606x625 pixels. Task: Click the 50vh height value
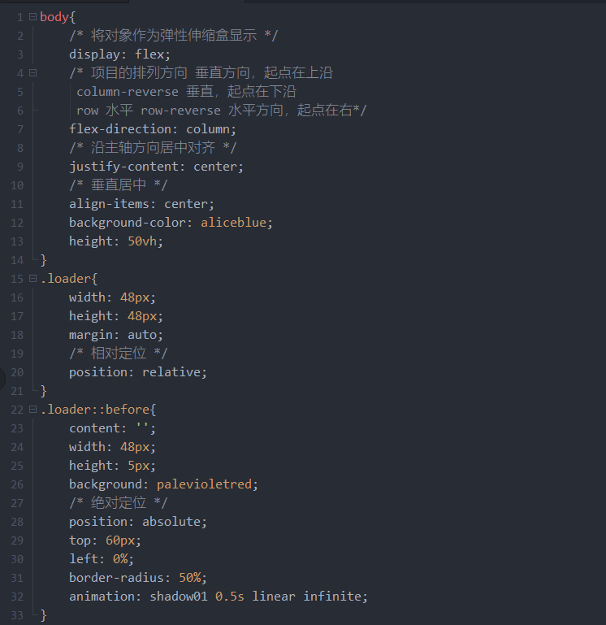coord(143,241)
